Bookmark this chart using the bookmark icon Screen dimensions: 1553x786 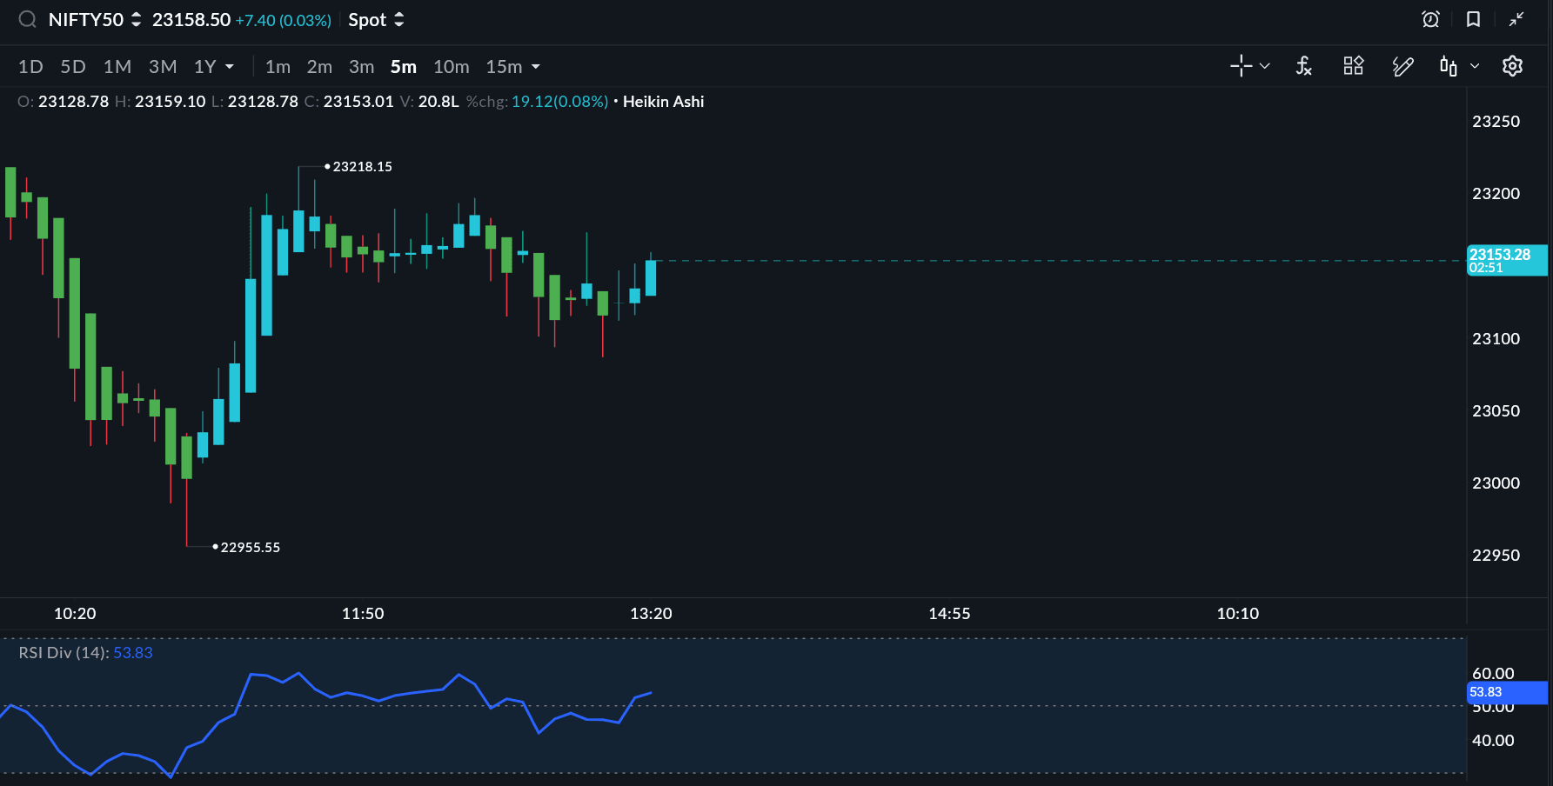click(1473, 19)
